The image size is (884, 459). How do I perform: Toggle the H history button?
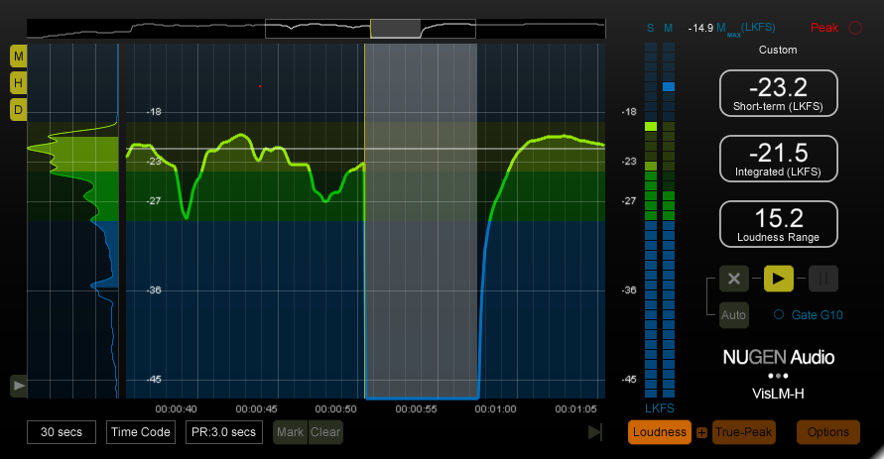coord(19,82)
